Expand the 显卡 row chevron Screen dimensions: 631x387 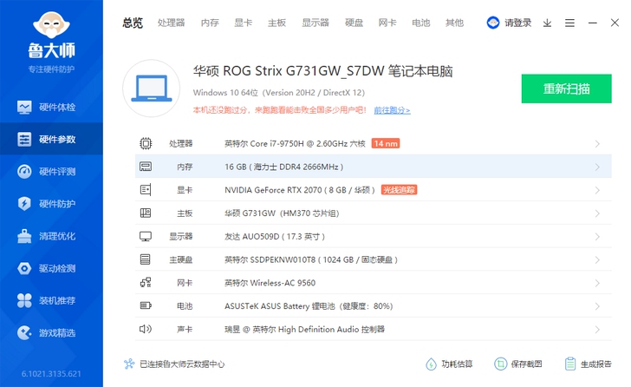pyautogui.click(x=597, y=190)
